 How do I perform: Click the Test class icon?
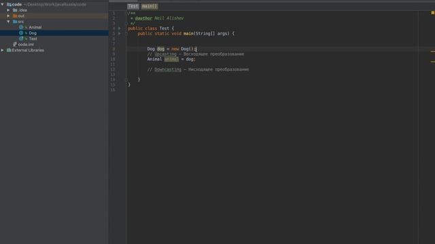pos(21,39)
